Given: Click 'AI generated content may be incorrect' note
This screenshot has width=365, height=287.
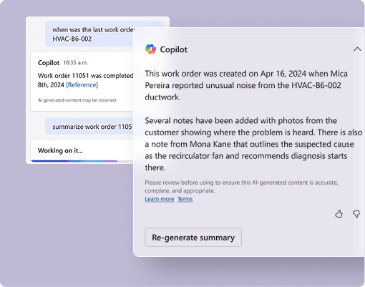Looking at the screenshot, I should pyautogui.click(x=77, y=100).
